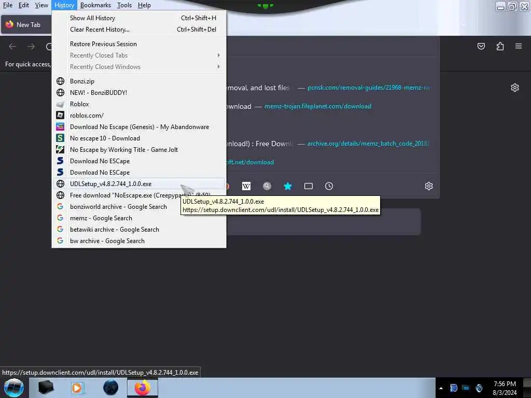Viewport: 531px width, 398px height.
Task: Open memz - Google Search entry
Action: [139, 218]
